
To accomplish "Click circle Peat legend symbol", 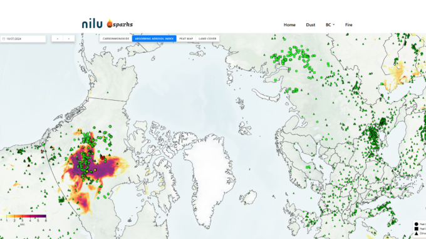I will coord(416,224).
